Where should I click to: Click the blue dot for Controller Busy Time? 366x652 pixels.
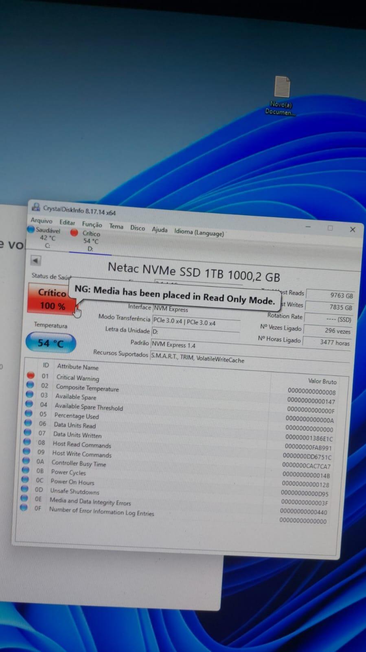click(x=26, y=460)
